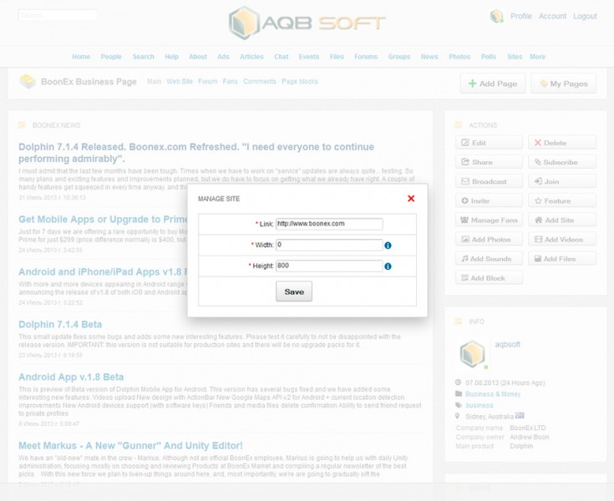Open the Meet Markus news article
This screenshot has width=614, height=501.
130,446
